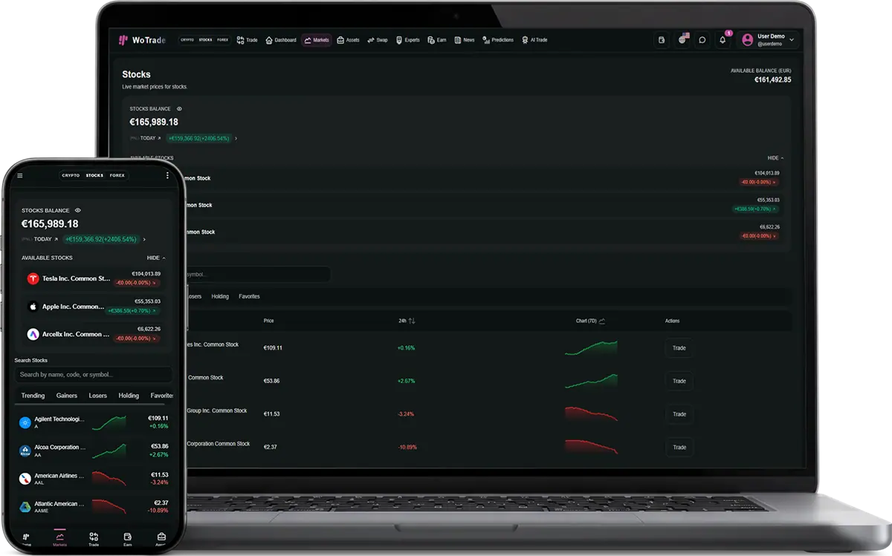Screen dimensions: 892x556
Task: Open Swap in the laptop navigation
Action: (378, 40)
